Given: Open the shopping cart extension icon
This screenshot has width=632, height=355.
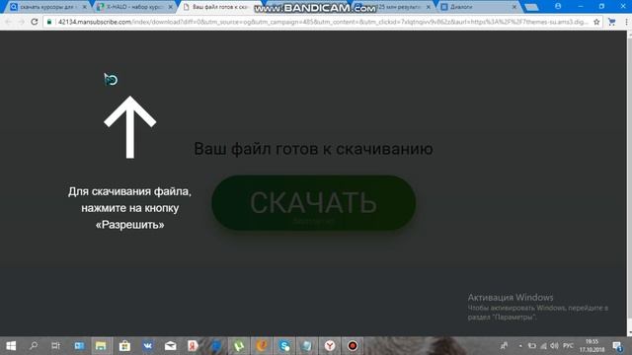Looking at the screenshot, I should point(612,22).
